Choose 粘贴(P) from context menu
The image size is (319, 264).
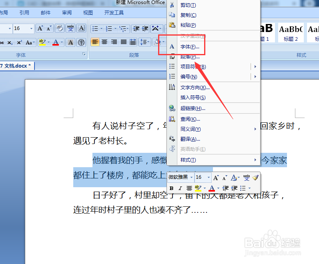tap(214, 25)
